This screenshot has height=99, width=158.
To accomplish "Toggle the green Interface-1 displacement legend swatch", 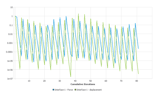I will coord(75,90).
